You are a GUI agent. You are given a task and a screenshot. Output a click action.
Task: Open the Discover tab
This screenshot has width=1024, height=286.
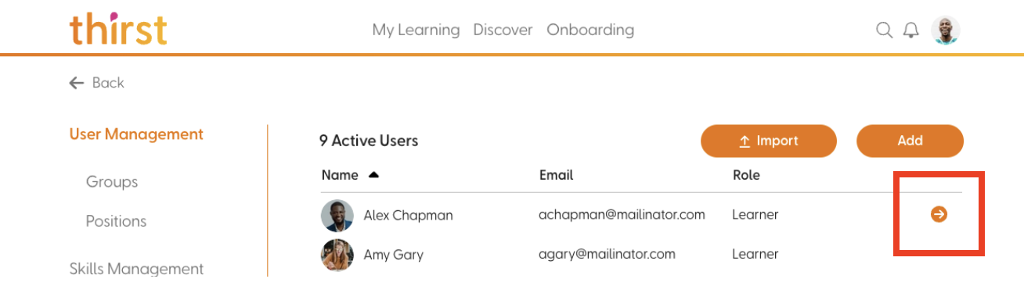click(x=503, y=30)
